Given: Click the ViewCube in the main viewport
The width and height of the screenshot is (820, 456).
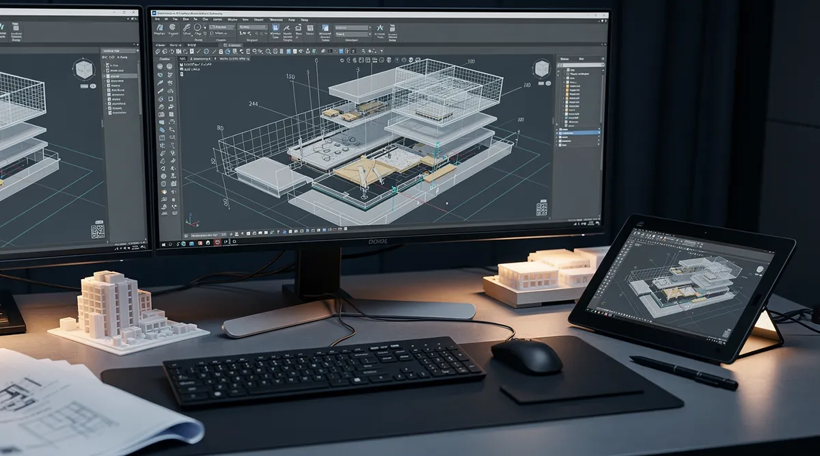Looking at the screenshot, I should tap(543, 69).
